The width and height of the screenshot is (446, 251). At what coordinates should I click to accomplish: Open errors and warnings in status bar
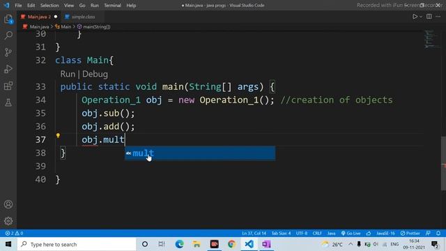[x=14, y=233]
